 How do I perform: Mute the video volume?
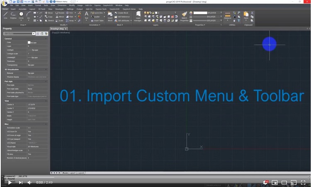click(x=29, y=182)
